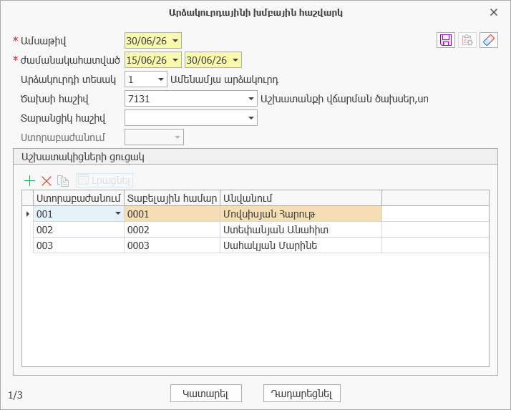Click the Լրացնել fill button
The width and height of the screenshot is (511, 410).
point(104,180)
